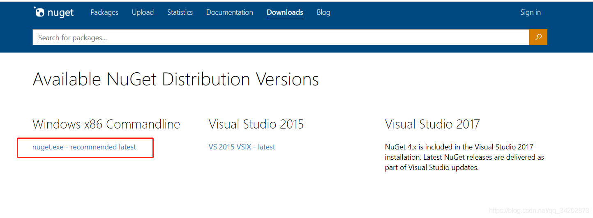Go to the Upload page
This screenshot has width=593, height=218.
coord(143,12)
